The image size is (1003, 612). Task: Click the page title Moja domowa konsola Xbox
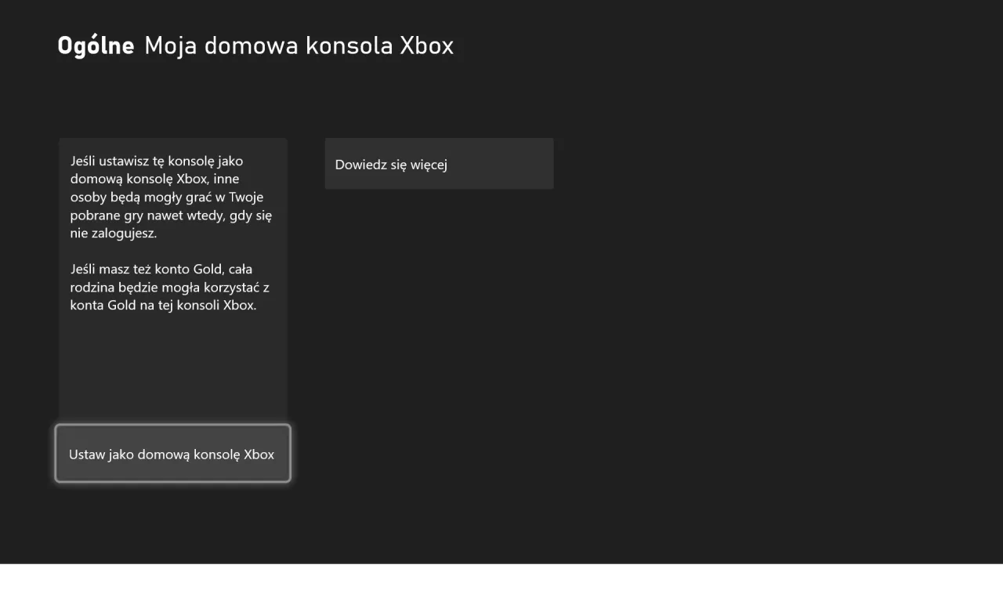(299, 45)
